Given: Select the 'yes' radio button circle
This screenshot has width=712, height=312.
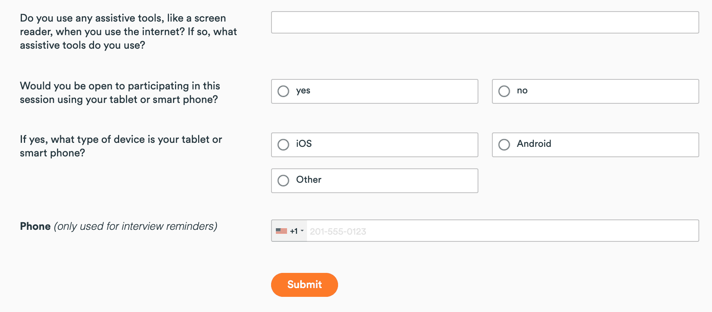Looking at the screenshot, I should 283,91.
